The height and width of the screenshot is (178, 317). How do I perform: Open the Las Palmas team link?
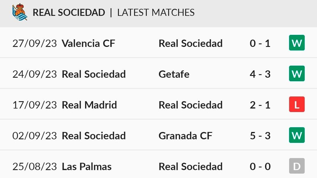click(87, 167)
